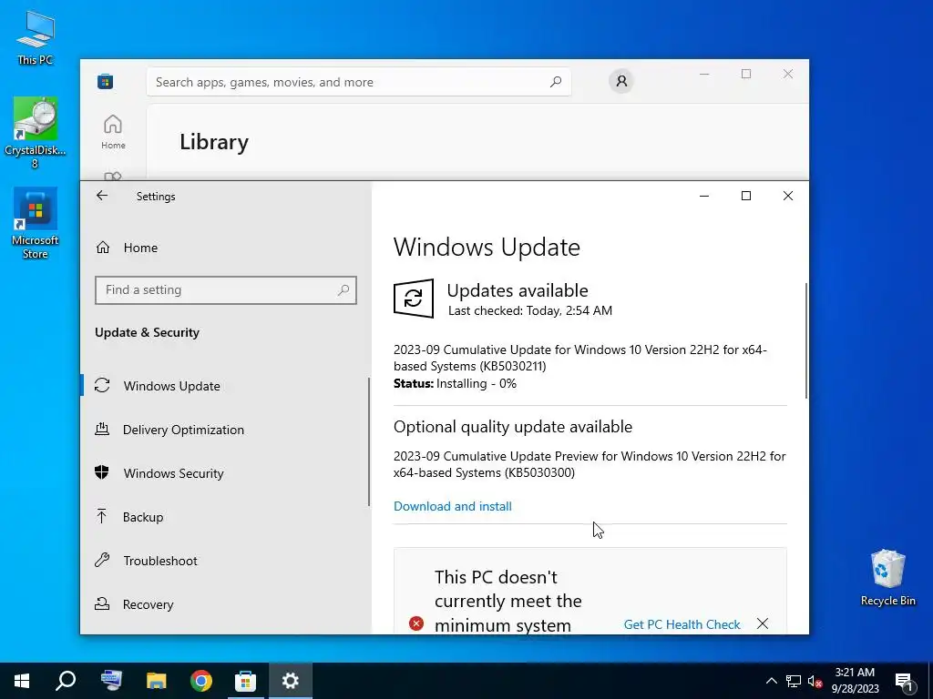Dismiss the PC requirements notice
933x699 pixels.
pos(763,623)
